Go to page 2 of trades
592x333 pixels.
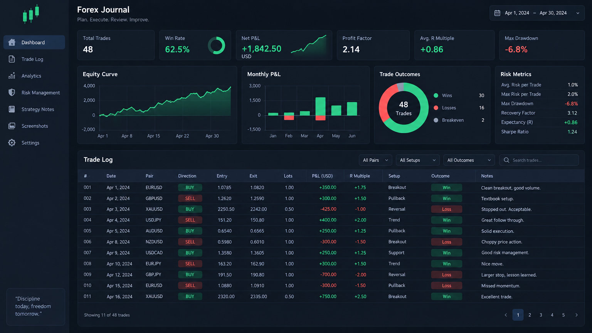[x=530, y=315]
